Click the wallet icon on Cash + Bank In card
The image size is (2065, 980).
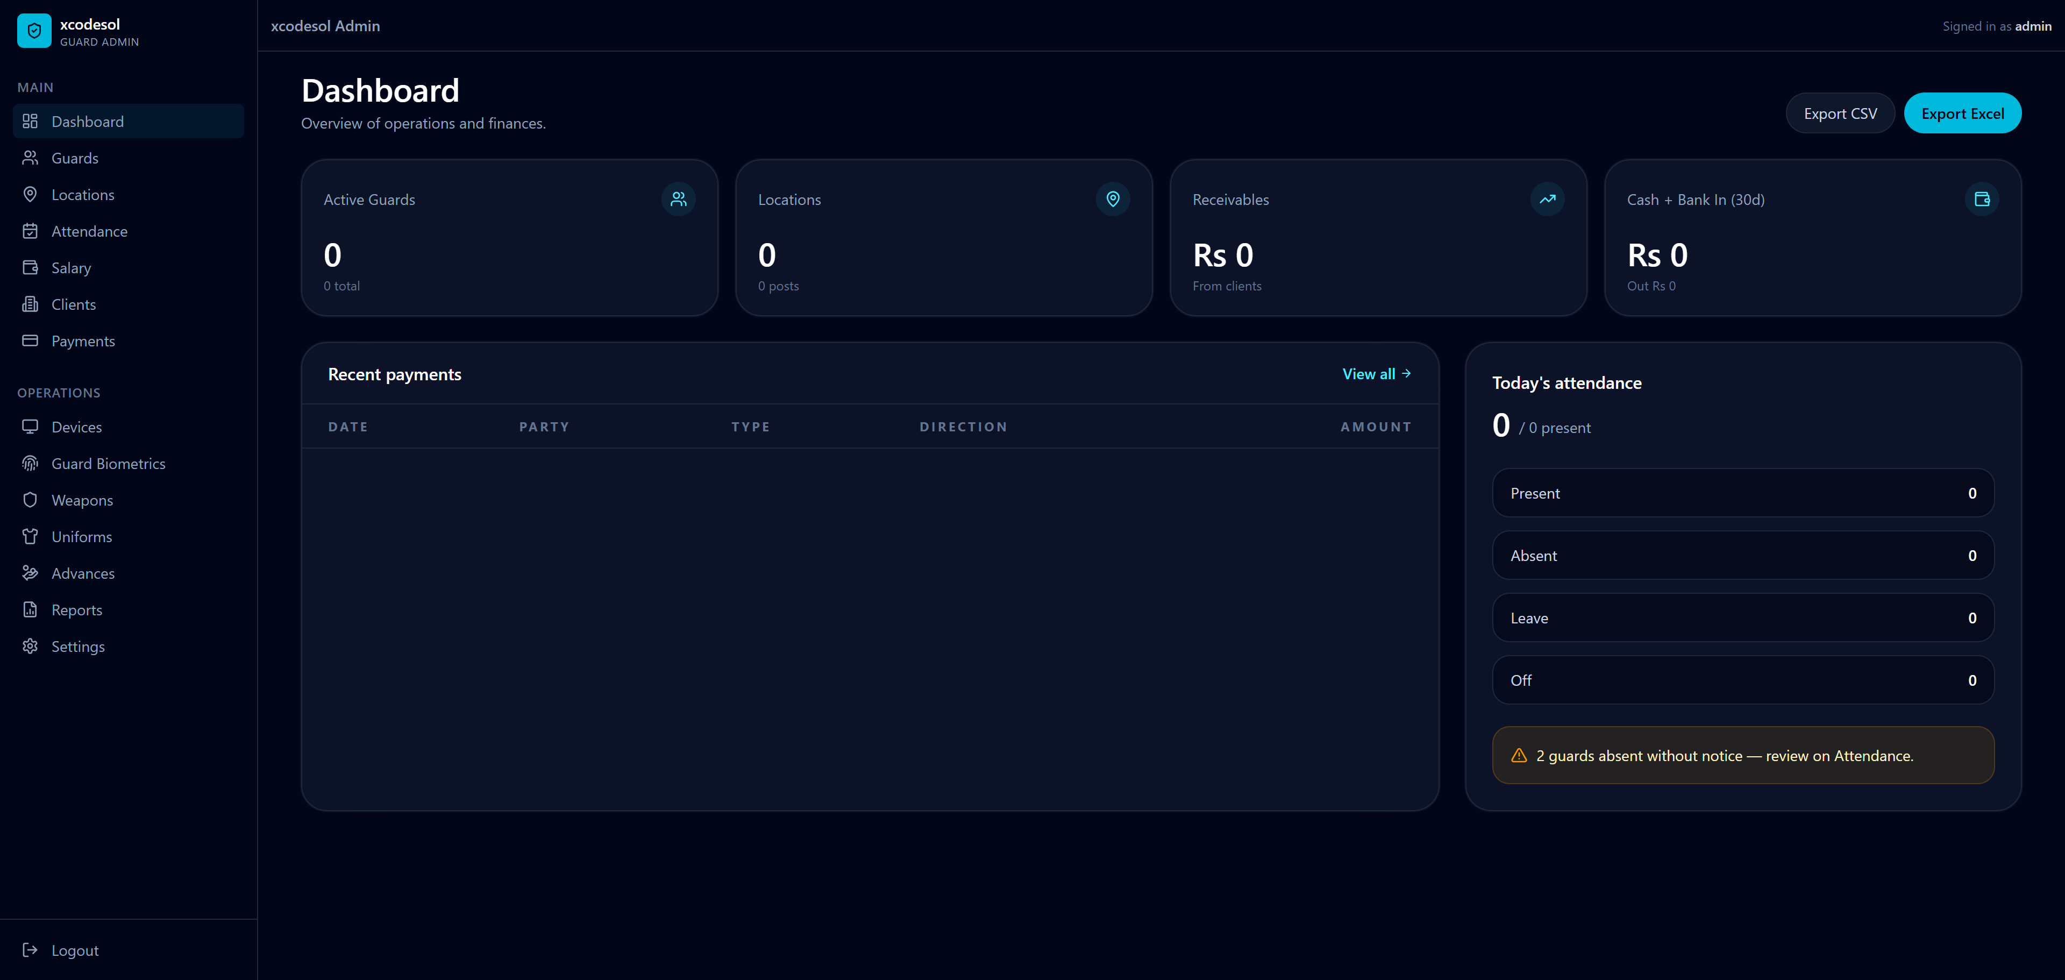1982,199
